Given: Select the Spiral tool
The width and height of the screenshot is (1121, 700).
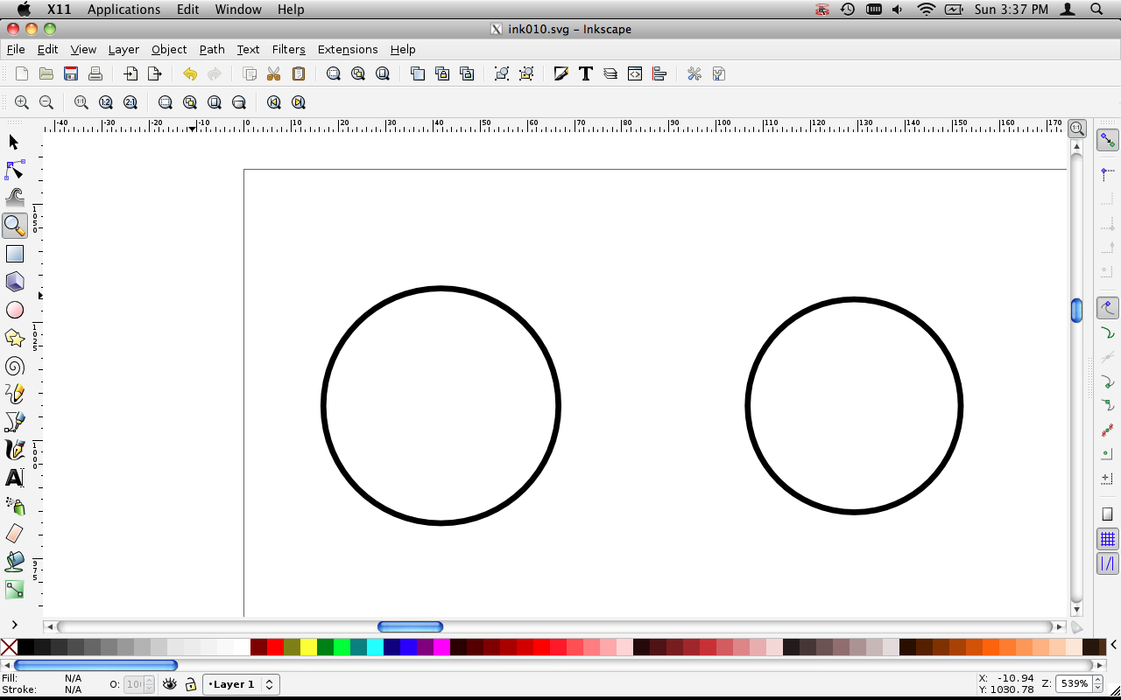Looking at the screenshot, I should [x=14, y=366].
